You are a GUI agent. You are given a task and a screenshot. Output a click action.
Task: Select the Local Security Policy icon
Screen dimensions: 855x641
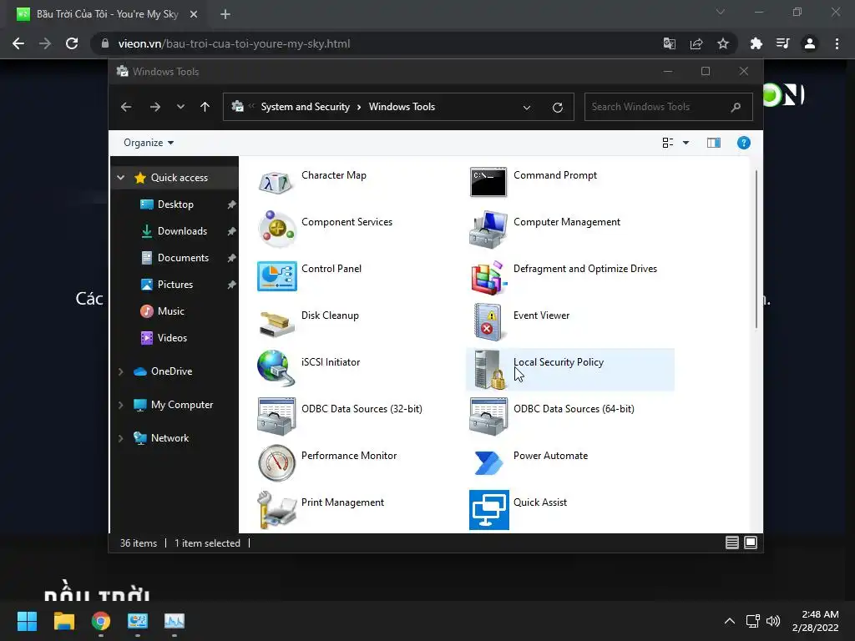pos(488,369)
